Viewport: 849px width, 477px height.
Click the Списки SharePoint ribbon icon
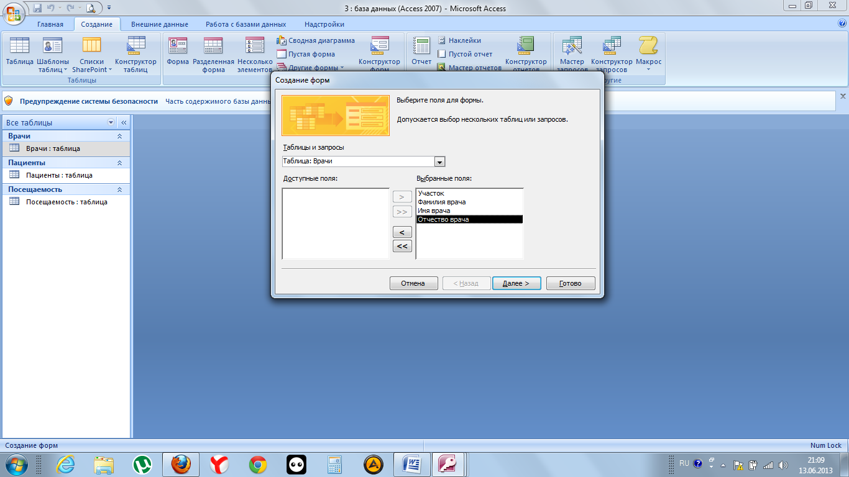92,54
